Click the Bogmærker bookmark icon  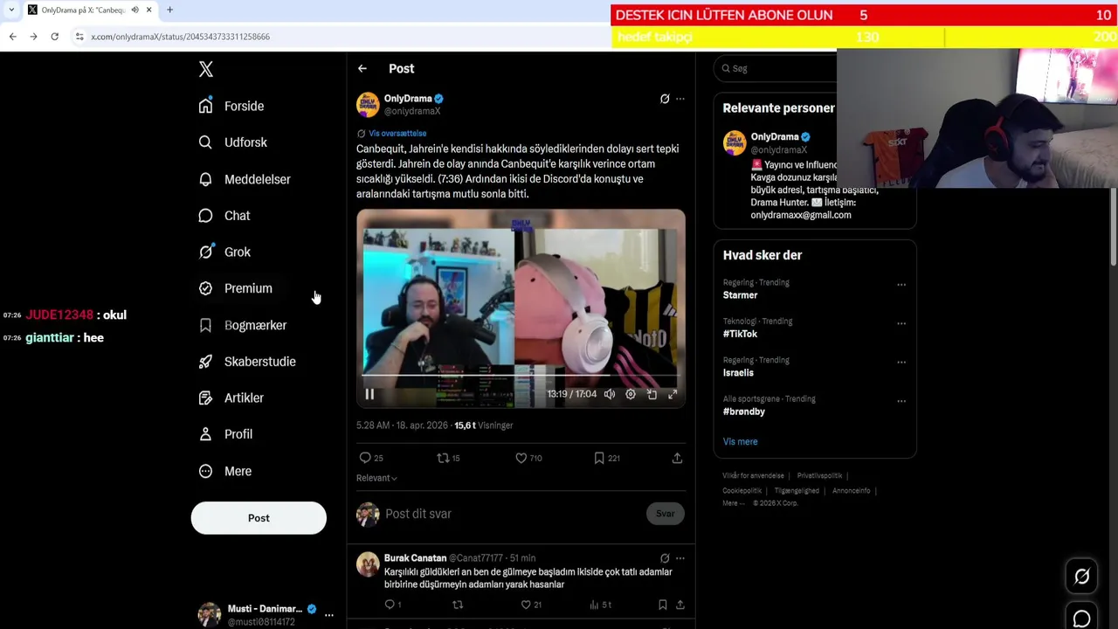205,325
